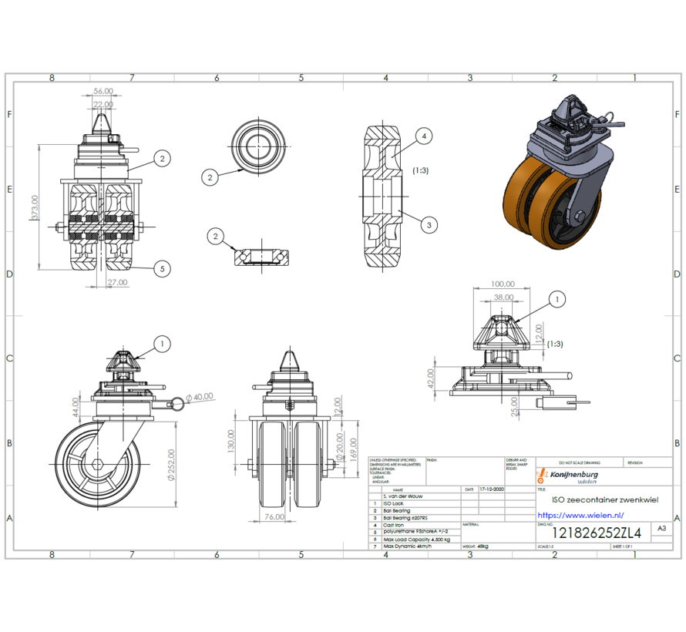Viewport: 686px width, 632px height.
Task: Click balloon callout 4 atop the wheel section view
Action: pos(422,136)
